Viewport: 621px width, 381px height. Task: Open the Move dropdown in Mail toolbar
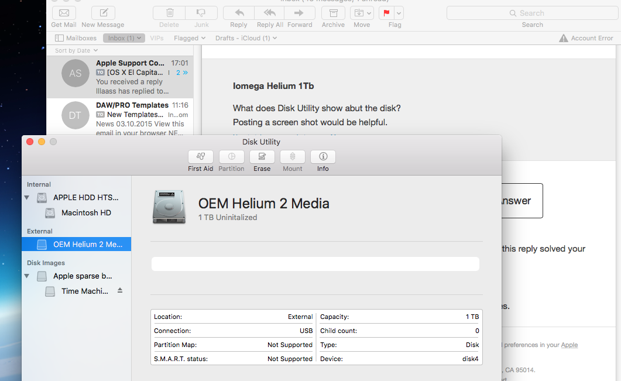[x=362, y=13]
